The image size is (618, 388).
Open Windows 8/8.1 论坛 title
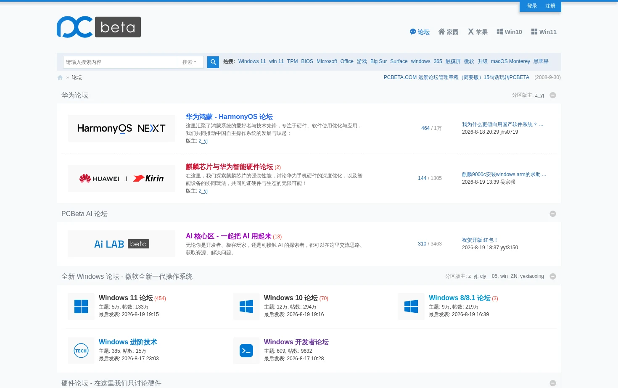460,298
